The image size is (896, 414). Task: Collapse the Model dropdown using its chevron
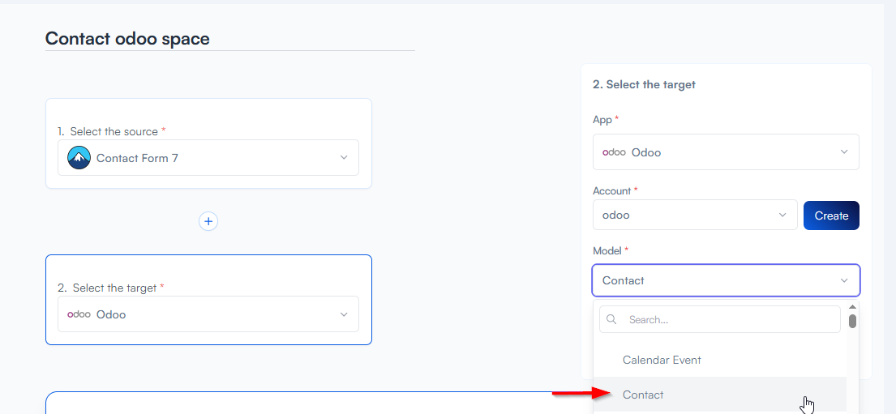click(x=844, y=280)
